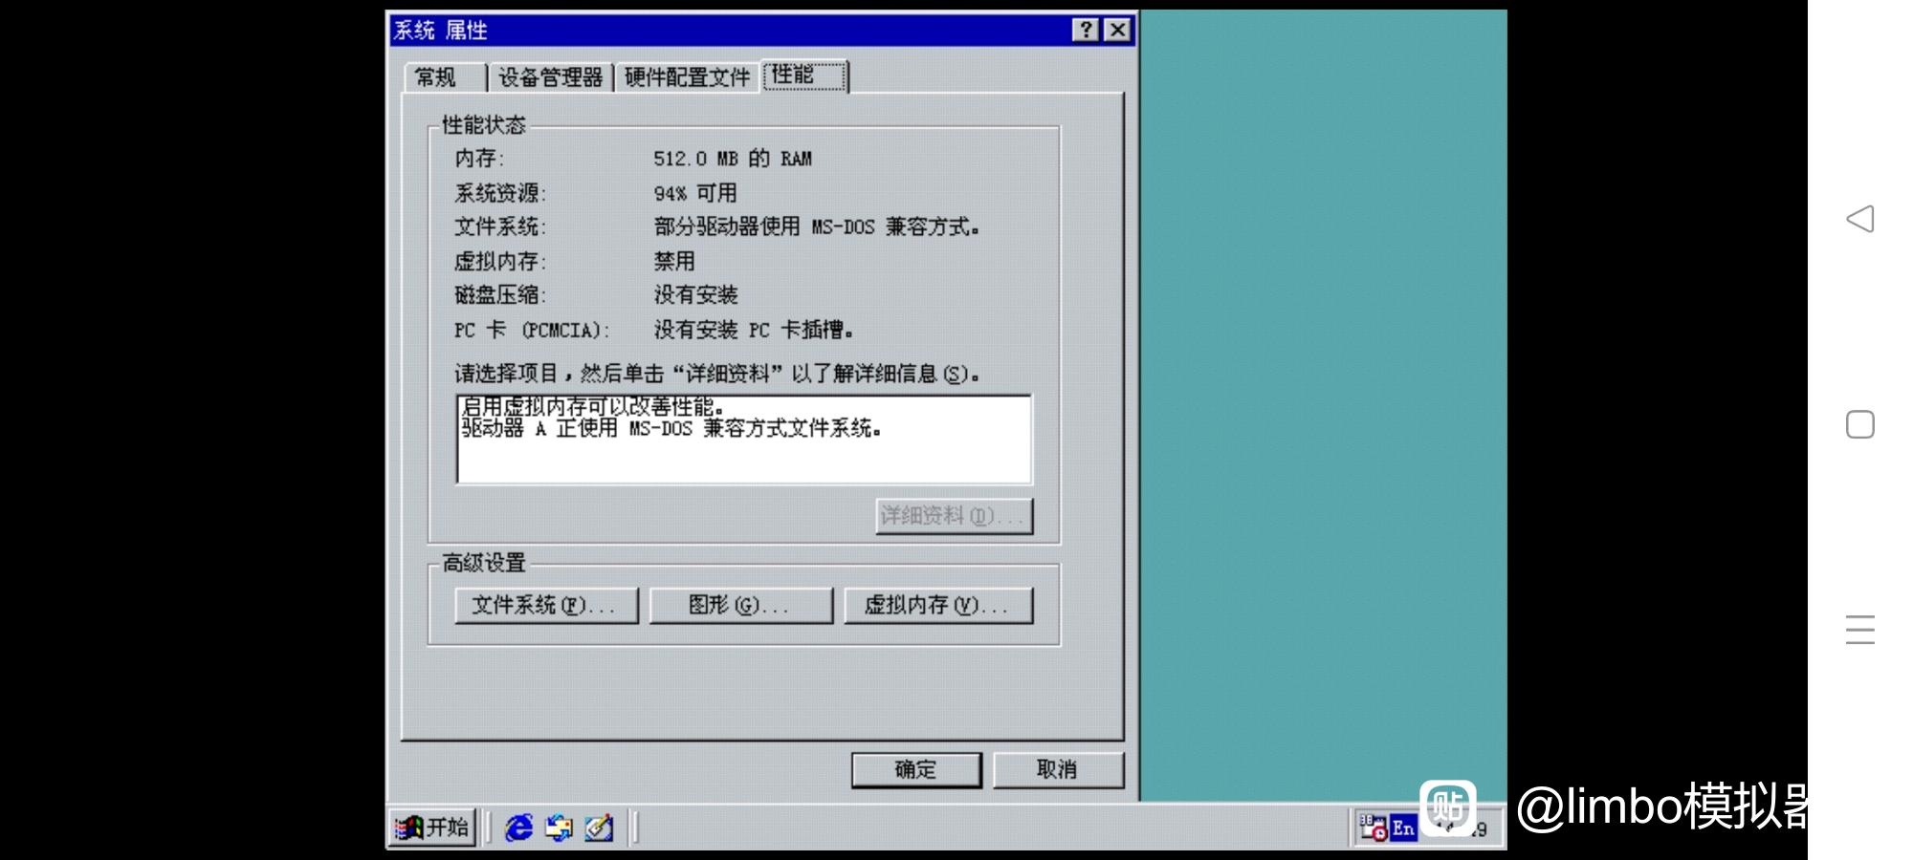Viewport: 1913px width, 860px height.
Task: Switch to the 常规 tab
Action: point(436,77)
